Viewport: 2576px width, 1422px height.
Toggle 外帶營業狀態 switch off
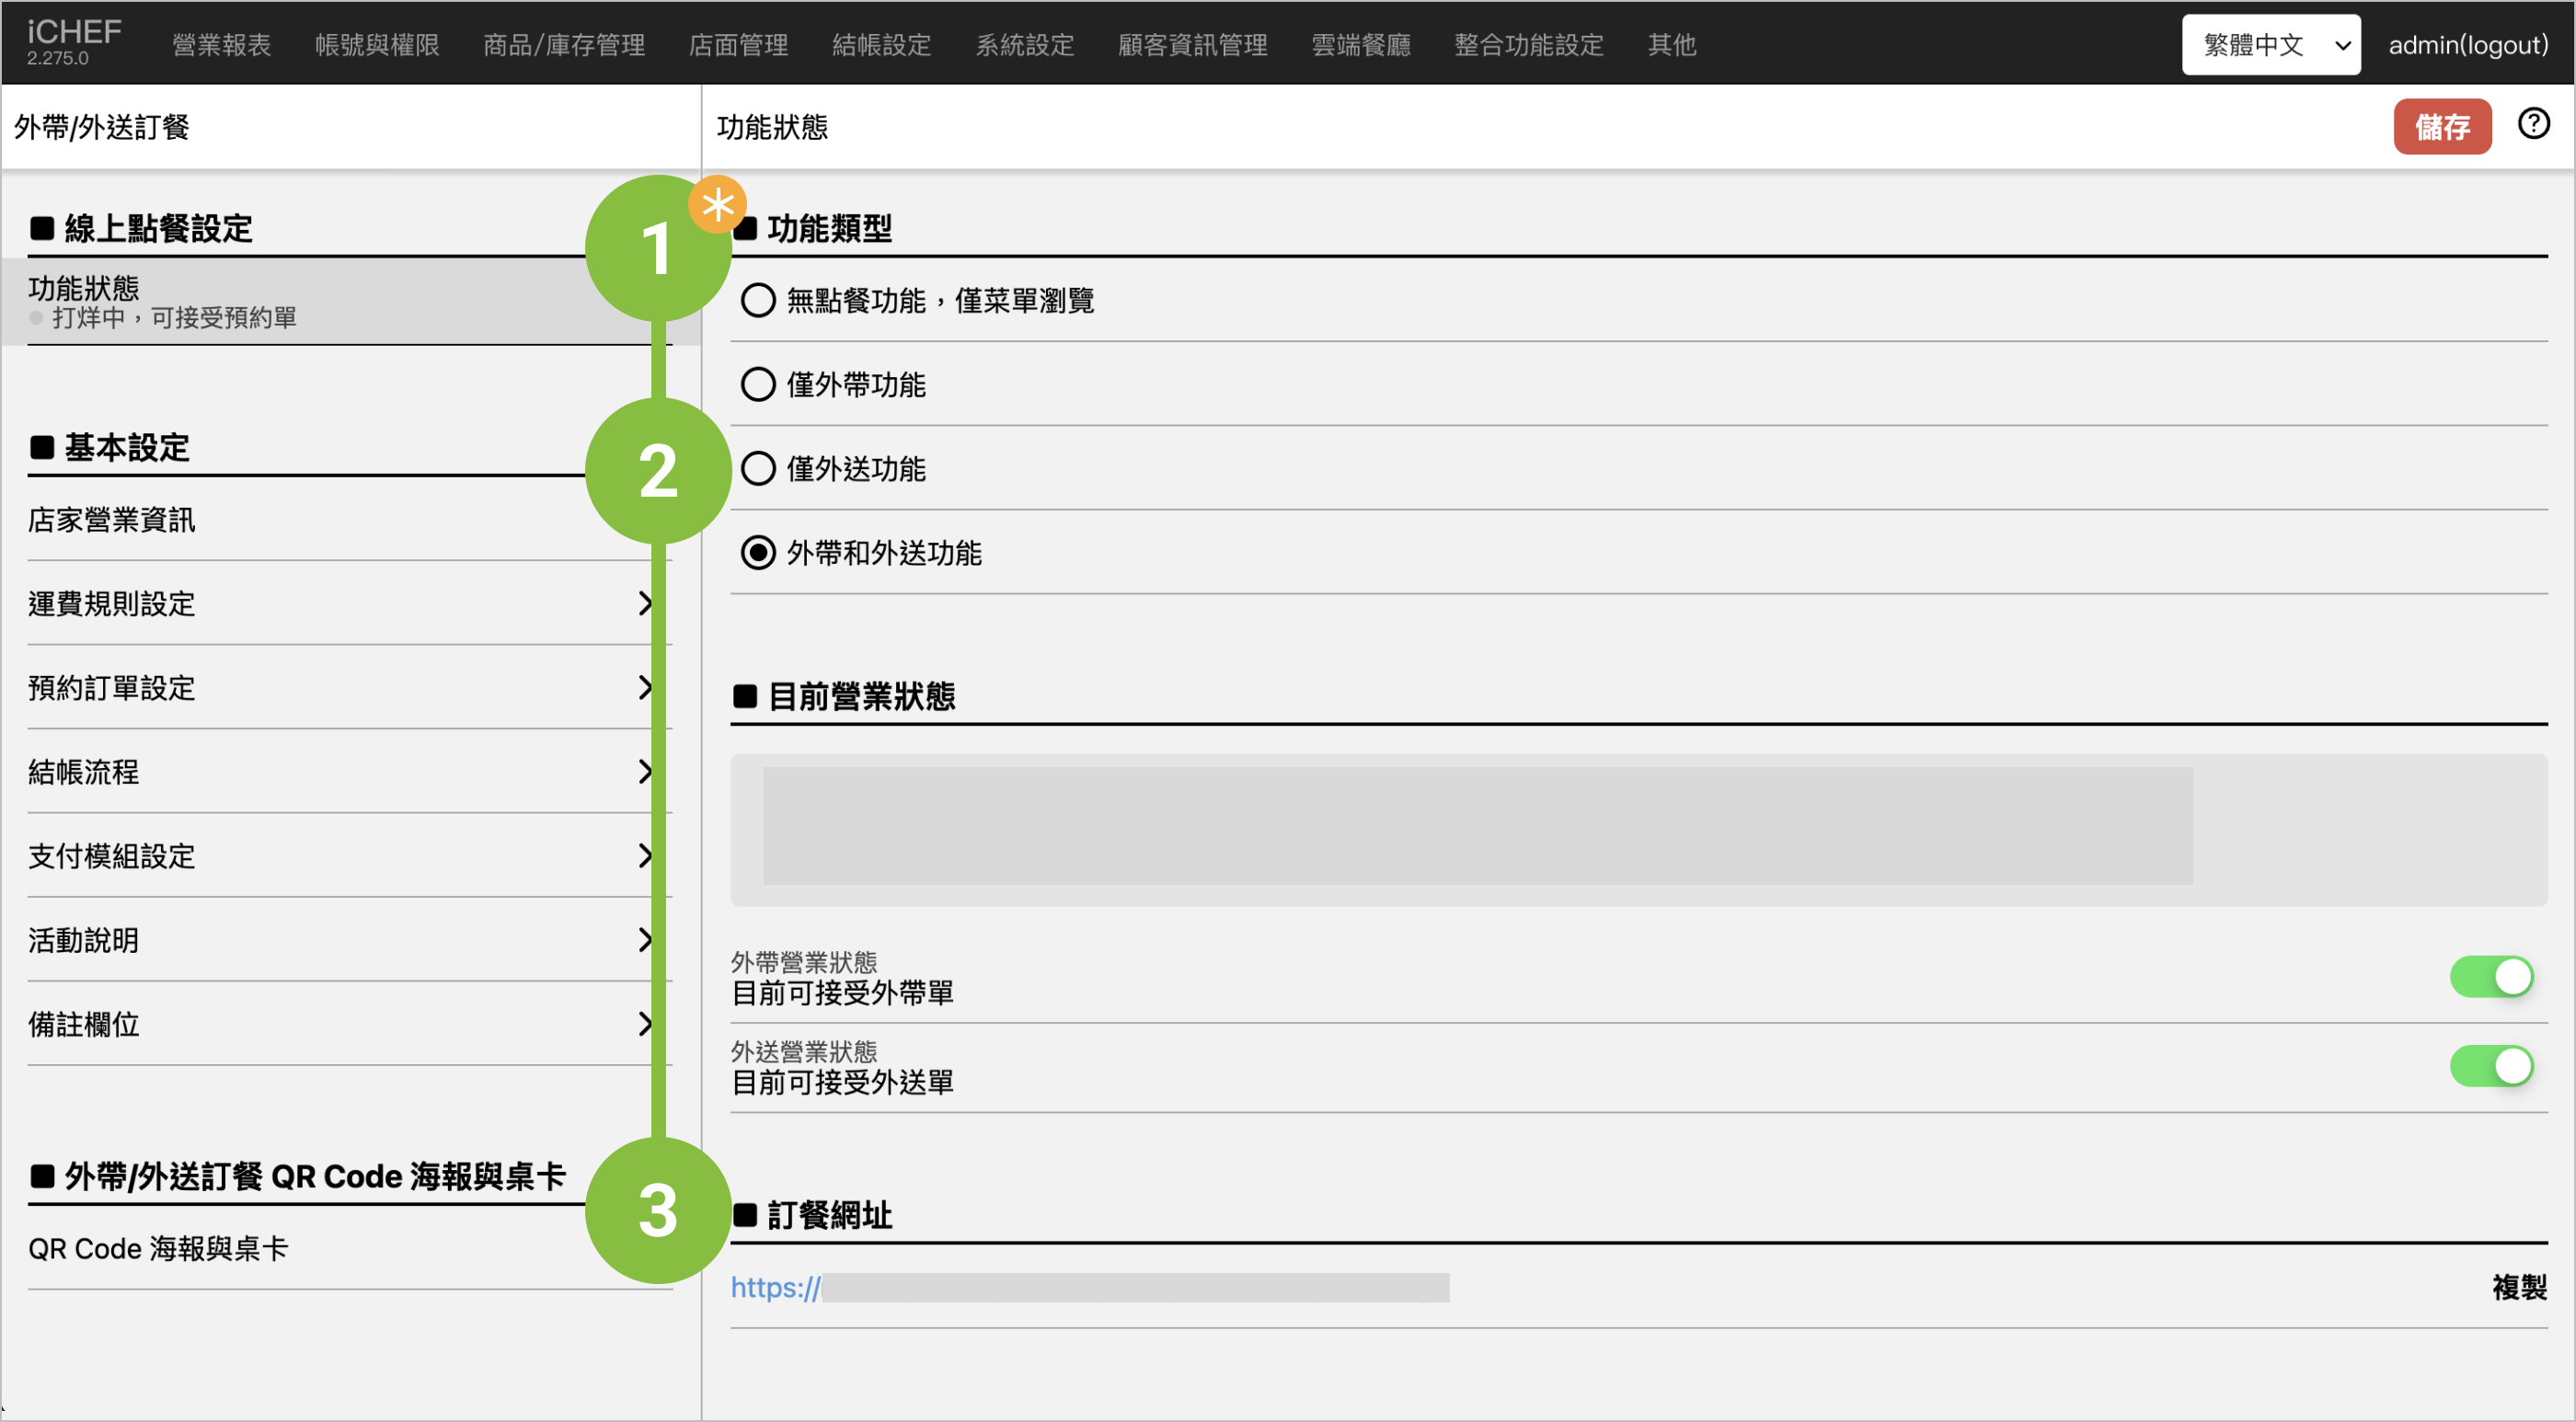(2490, 976)
